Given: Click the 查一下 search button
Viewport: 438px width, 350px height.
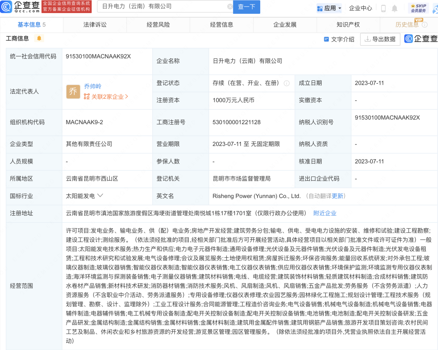Looking at the screenshot, I should (246, 7).
